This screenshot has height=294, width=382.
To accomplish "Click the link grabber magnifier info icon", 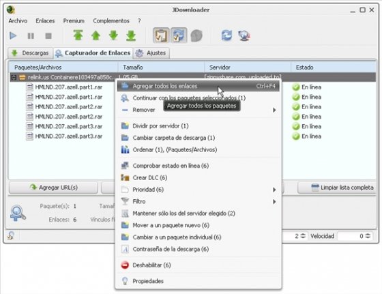I will pyautogui.click(x=18, y=213).
